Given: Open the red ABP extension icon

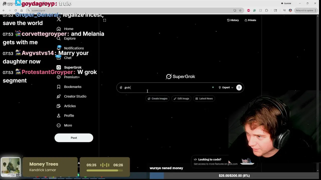Looking at the screenshot, I should [249, 10].
